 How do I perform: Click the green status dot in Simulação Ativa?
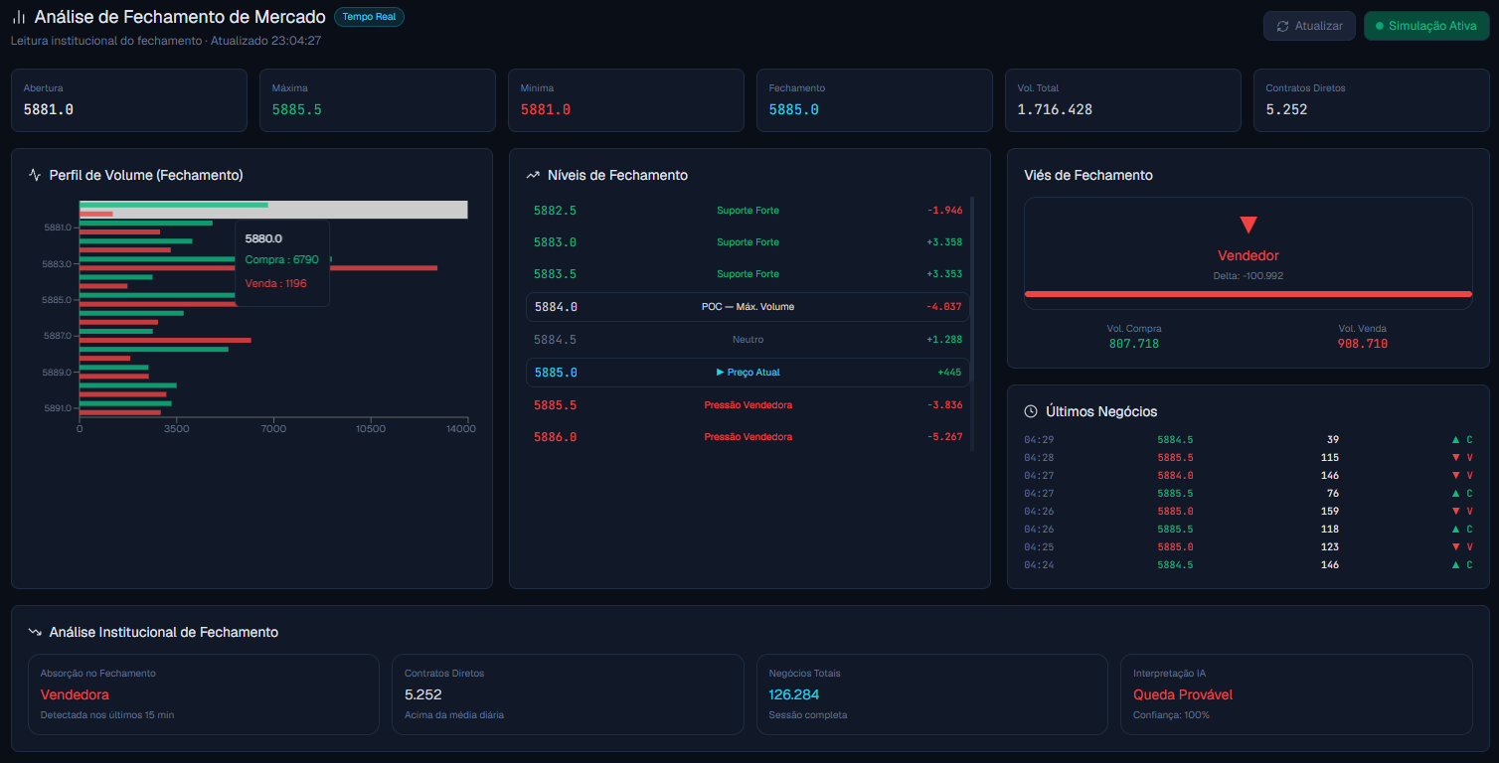coord(1380,26)
